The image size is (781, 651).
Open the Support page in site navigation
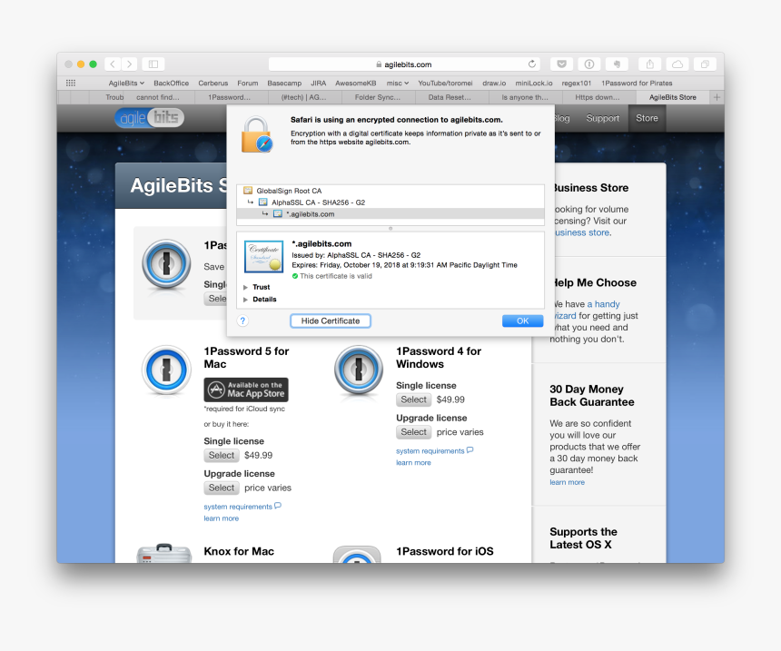coord(603,118)
